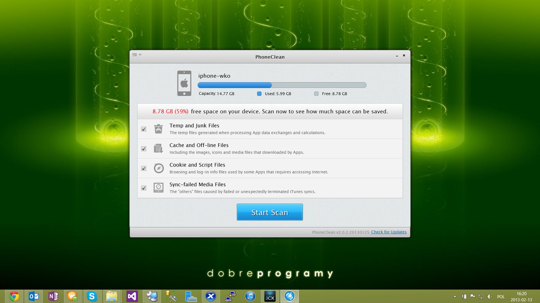Viewport: 540px width, 303px height.
Task: Open File Explorer from the taskbar
Action: click(111, 296)
